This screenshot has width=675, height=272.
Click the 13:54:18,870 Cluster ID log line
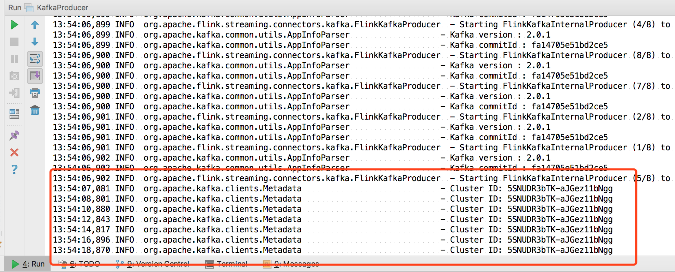pos(333,250)
